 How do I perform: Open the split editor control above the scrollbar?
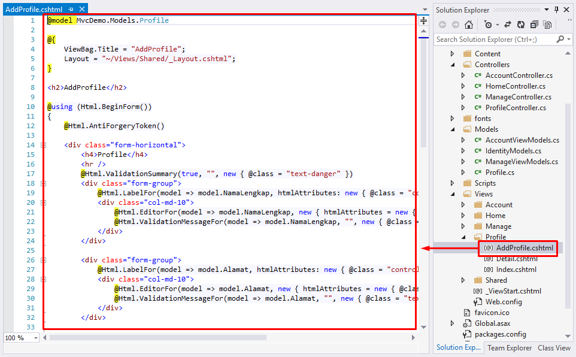[423, 20]
